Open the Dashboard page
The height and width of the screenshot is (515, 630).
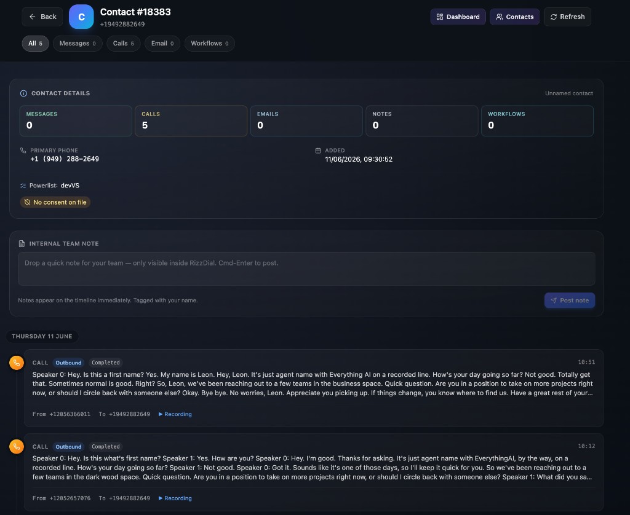458,17
